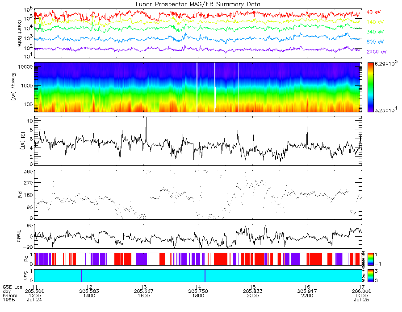
Task: Click the "6.29x10^5" color bar maximum value
Action: pyautogui.click(x=386, y=63)
